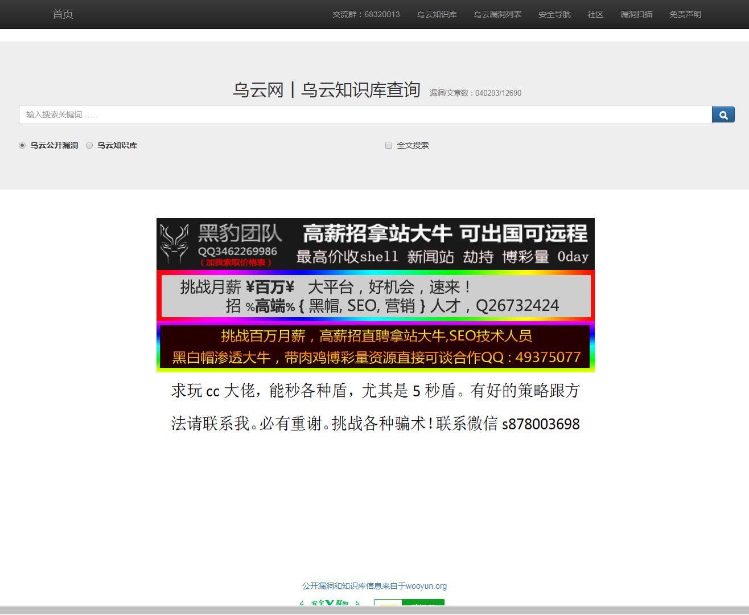Viewport: 749px width, 615px height.
Task: Click the 漏洞/文章数：040293/12690 count text
Action: click(475, 93)
